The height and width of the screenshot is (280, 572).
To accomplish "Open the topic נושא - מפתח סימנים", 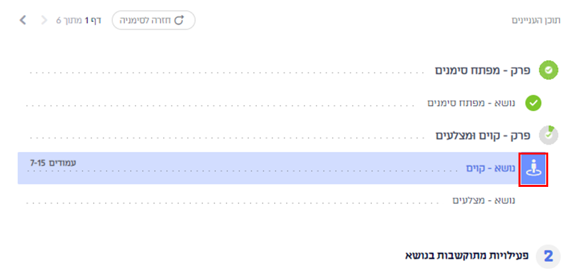I will tap(471, 104).
